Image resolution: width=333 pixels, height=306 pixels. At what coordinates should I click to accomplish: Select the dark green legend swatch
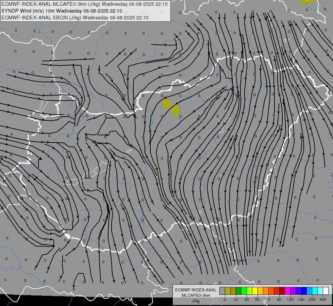click(x=239, y=291)
